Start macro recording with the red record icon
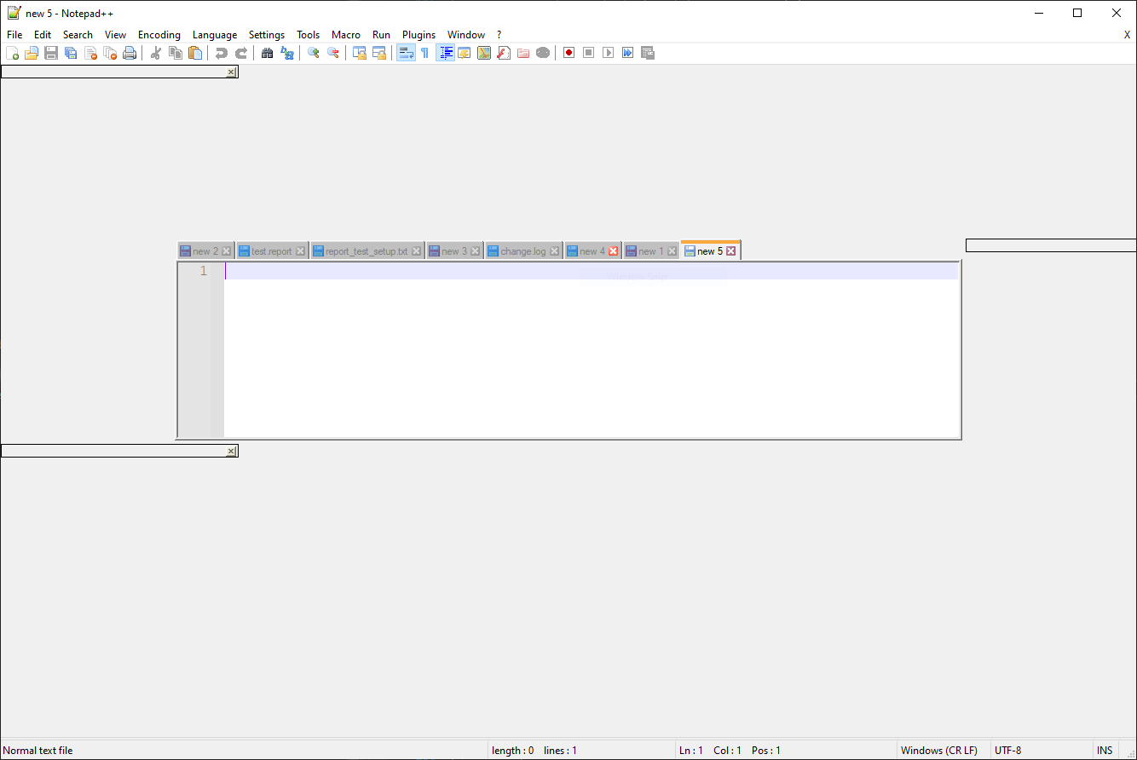 568,52
